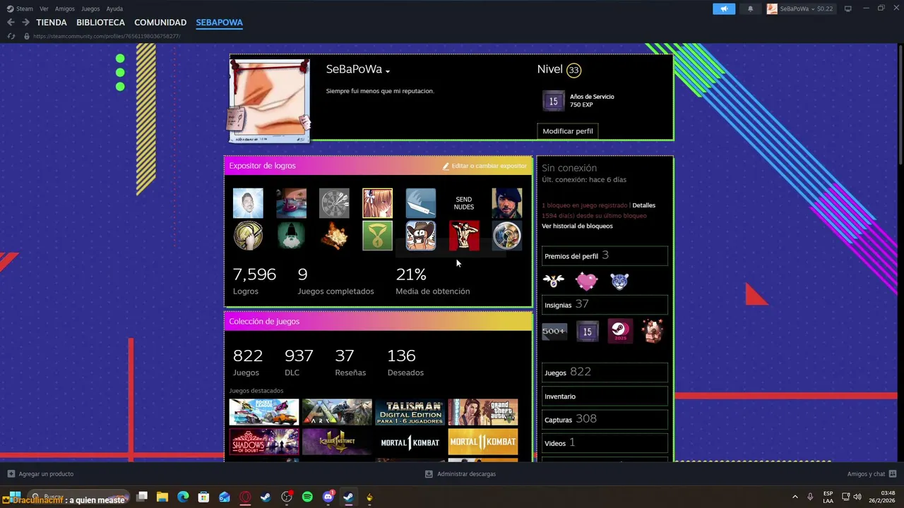The height and width of the screenshot is (508, 904).
Task: Click Agregar un producto button
Action: (40, 473)
